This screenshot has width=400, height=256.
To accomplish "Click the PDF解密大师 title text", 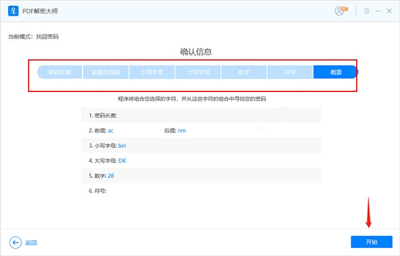I will point(40,11).
